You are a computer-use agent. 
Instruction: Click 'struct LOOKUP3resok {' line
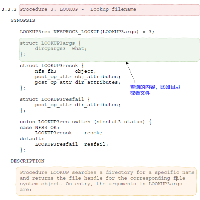pos(52,66)
